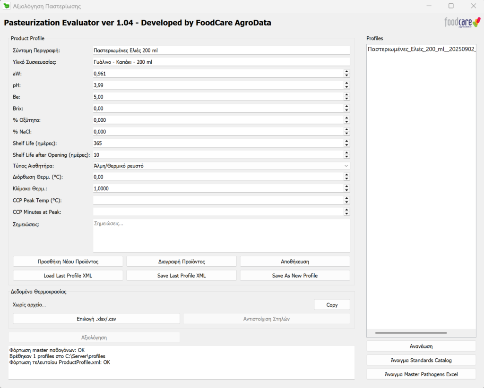Viewport: 484px width, 388px height.
Task: Open the Standards Catalog
Action: pyautogui.click(x=421, y=360)
